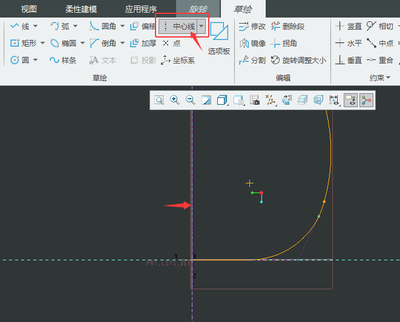Toggle the shaded perspective view icon
This screenshot has width=400, height=322.
[303, 100]
